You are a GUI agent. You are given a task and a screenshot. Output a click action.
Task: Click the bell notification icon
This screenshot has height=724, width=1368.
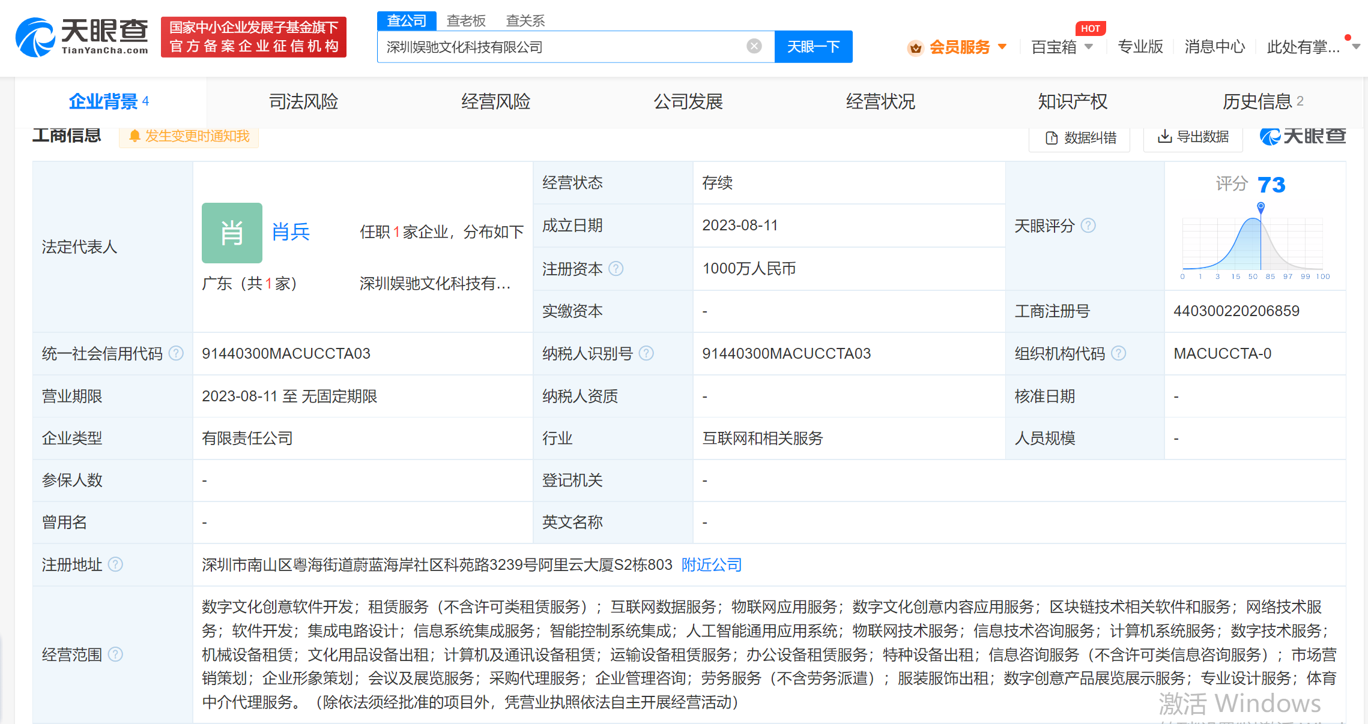pyautogui.click(x=135, y=136)
